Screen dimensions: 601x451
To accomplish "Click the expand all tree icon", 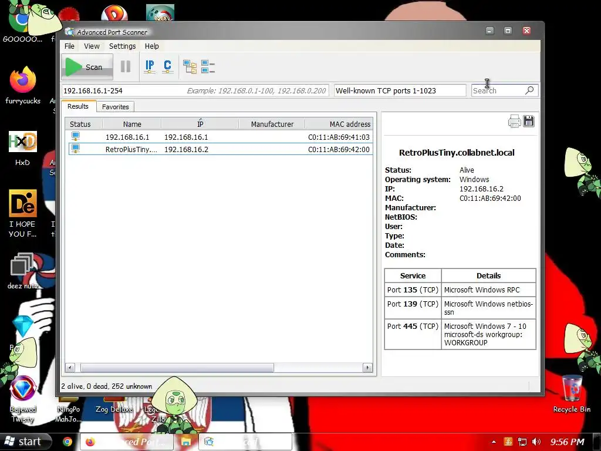I will point(190,67).
